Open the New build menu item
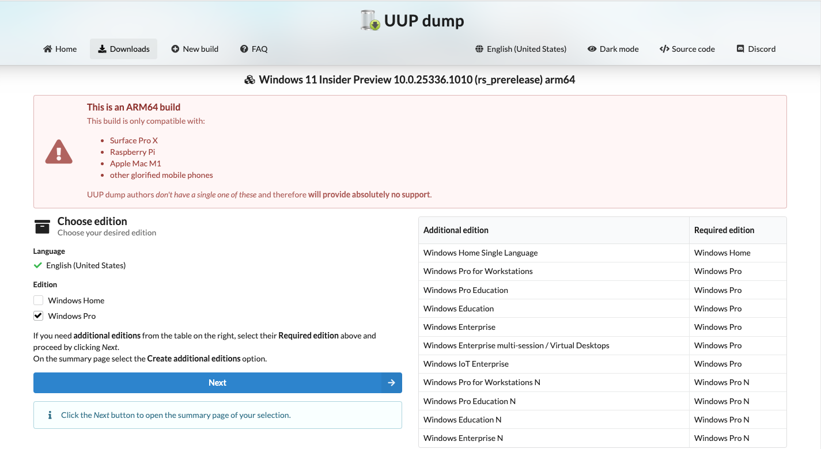The width and height of the screenshot is (821, 449). 195,49
